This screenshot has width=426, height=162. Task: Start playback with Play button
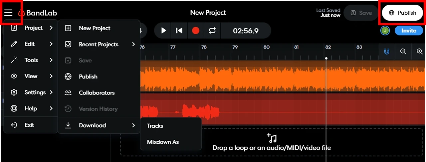tap(163, 31)
